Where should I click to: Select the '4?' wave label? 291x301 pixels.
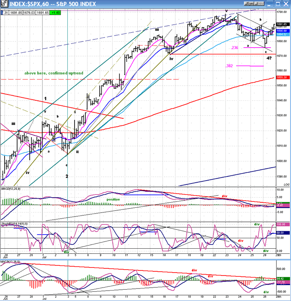pos(269,58)
